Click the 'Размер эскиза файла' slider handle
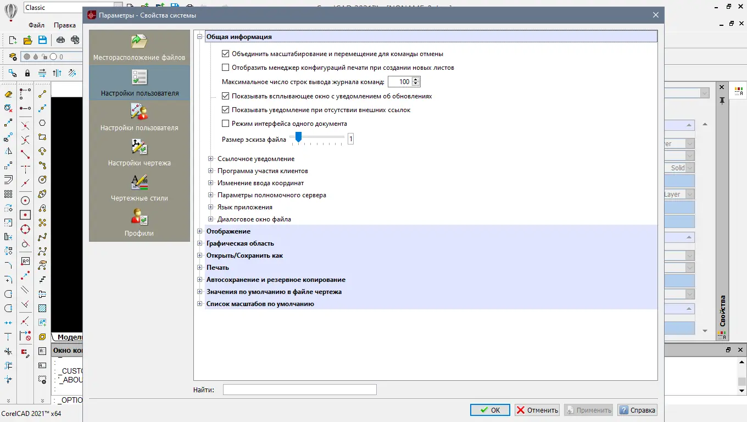 [298, 137]
